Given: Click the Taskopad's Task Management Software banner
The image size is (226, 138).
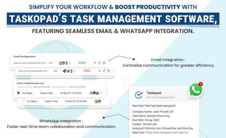Looking at the screenshot, I should [x=113, y=19].
